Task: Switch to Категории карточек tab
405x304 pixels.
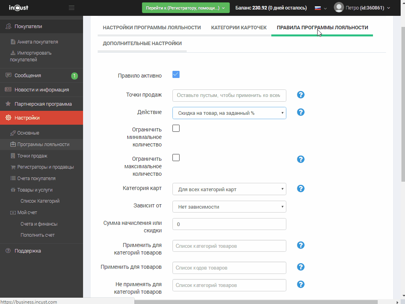Action: pyautogui.click(x=238, y=28)
